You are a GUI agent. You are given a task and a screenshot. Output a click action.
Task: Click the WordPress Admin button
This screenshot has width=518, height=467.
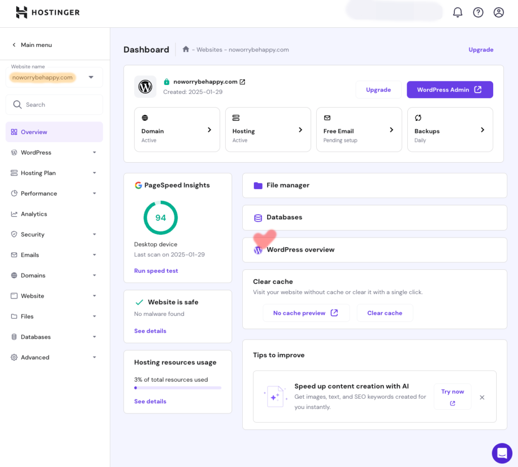(450, 89)
